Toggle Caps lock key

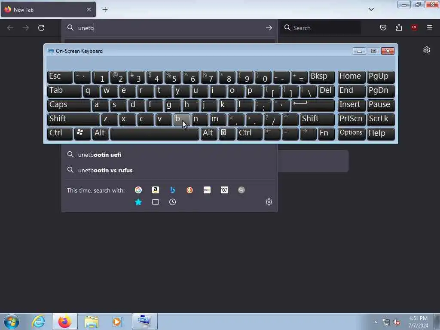[69, 105]
